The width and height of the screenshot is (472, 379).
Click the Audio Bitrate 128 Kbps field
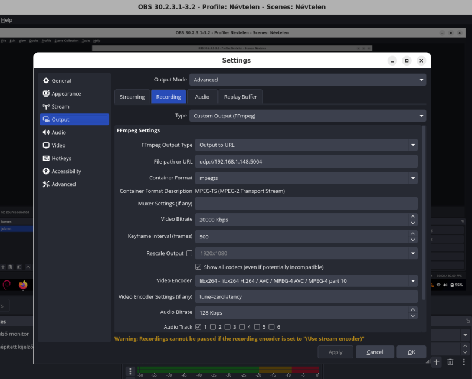(x=301, y=313)
